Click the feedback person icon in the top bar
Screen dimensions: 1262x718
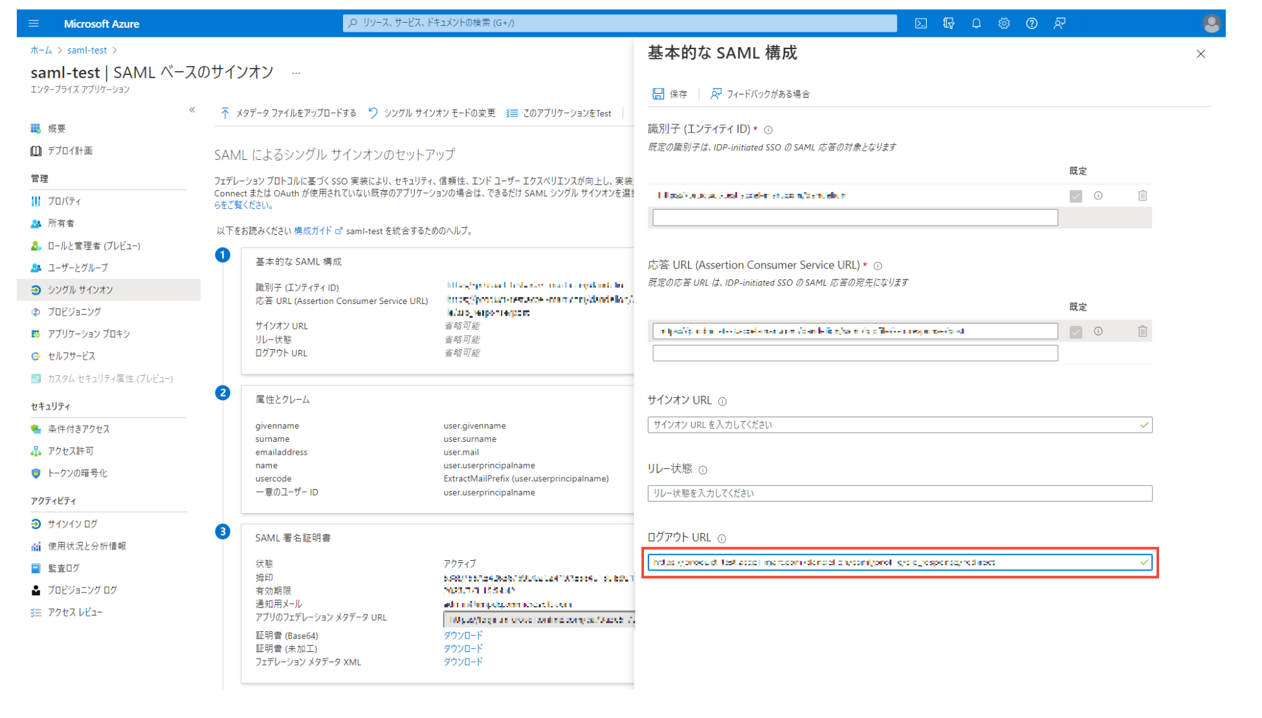point(1059,23)
